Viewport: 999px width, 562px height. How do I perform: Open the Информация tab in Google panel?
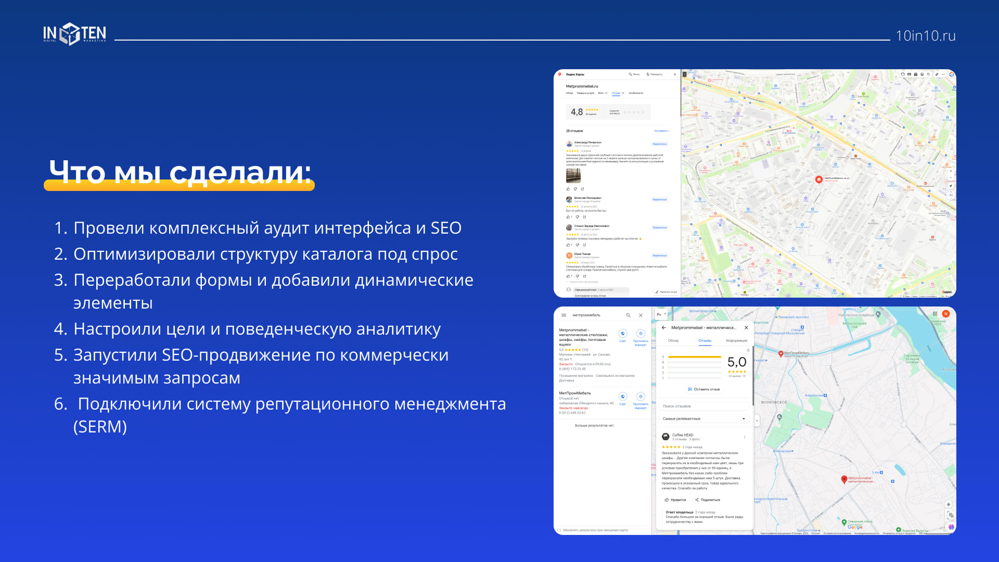click(736, 341)
